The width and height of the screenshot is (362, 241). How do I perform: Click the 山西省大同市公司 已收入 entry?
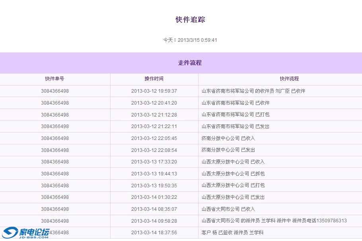coord(228,209)
